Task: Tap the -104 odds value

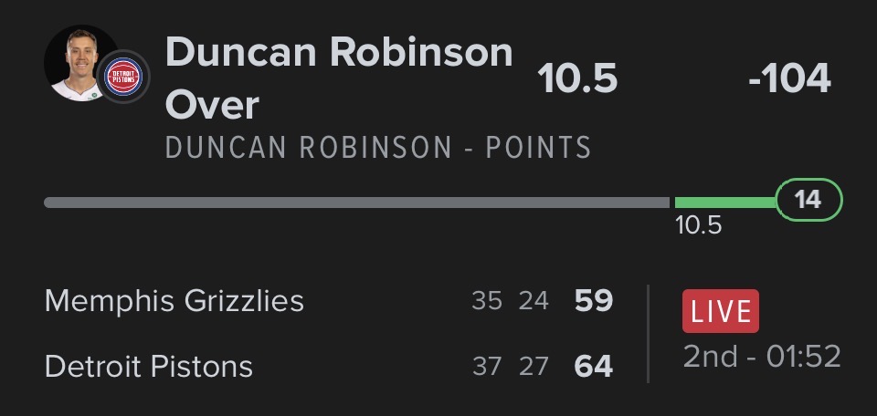Action: pyautogui.click(x=789, y=79)
